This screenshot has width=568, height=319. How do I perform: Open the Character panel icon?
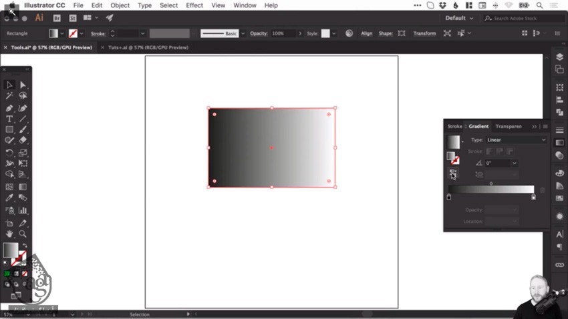(560, 234)
